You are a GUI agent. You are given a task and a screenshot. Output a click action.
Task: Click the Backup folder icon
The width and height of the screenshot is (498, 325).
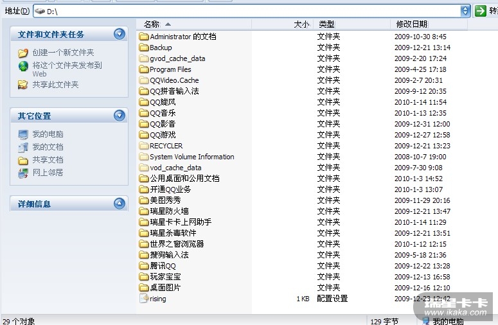point(144,48)
